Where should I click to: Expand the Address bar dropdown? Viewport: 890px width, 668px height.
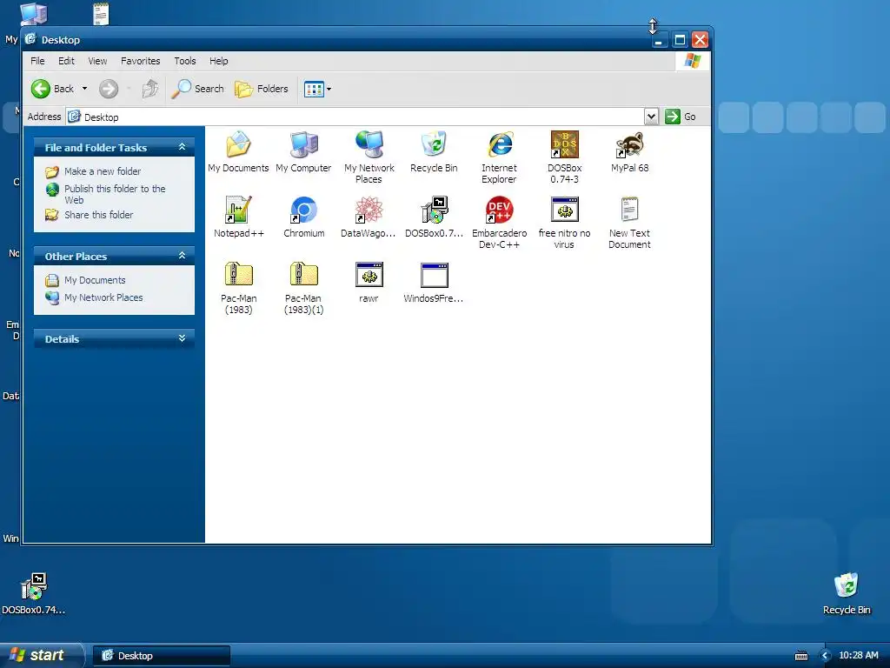coord(651,117)
